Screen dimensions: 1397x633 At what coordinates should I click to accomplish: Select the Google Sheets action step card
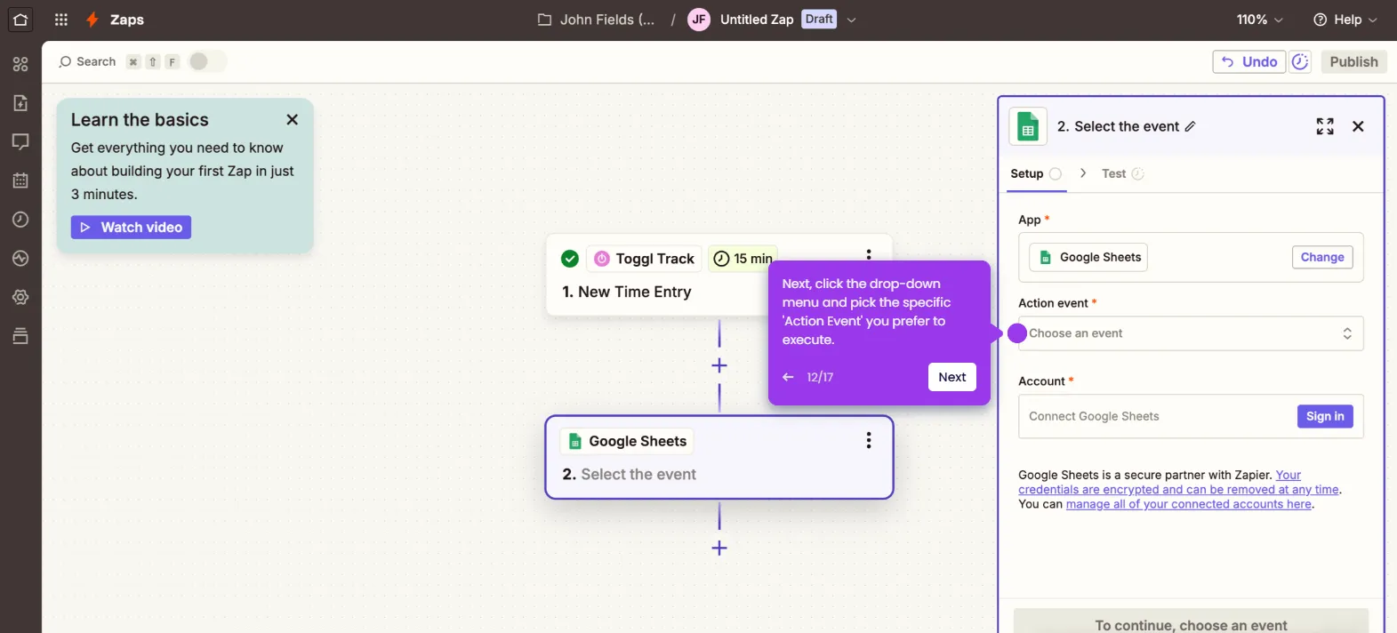coord(719,457)
